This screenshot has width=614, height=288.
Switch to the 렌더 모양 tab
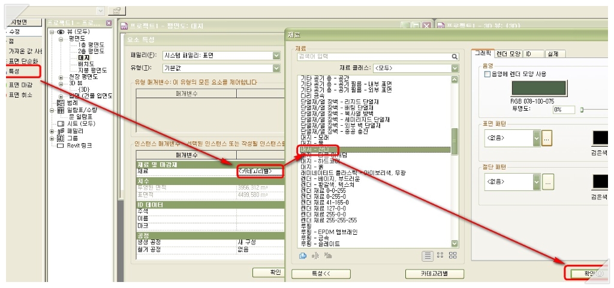click(508, 54)
